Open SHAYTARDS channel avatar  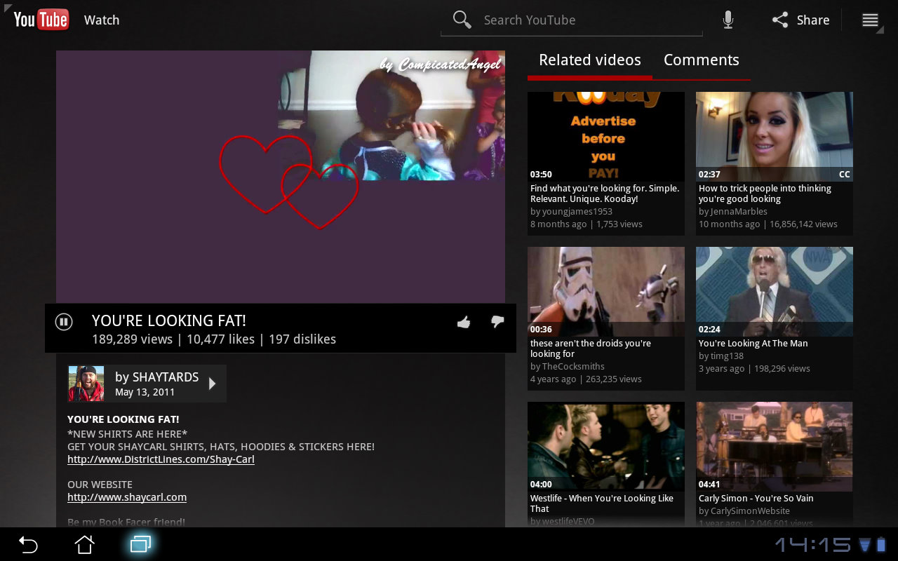[86, 384]
